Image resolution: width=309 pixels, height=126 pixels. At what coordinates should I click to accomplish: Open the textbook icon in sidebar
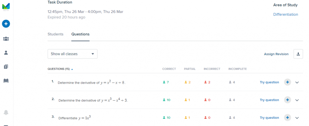(x=6, y=81)
